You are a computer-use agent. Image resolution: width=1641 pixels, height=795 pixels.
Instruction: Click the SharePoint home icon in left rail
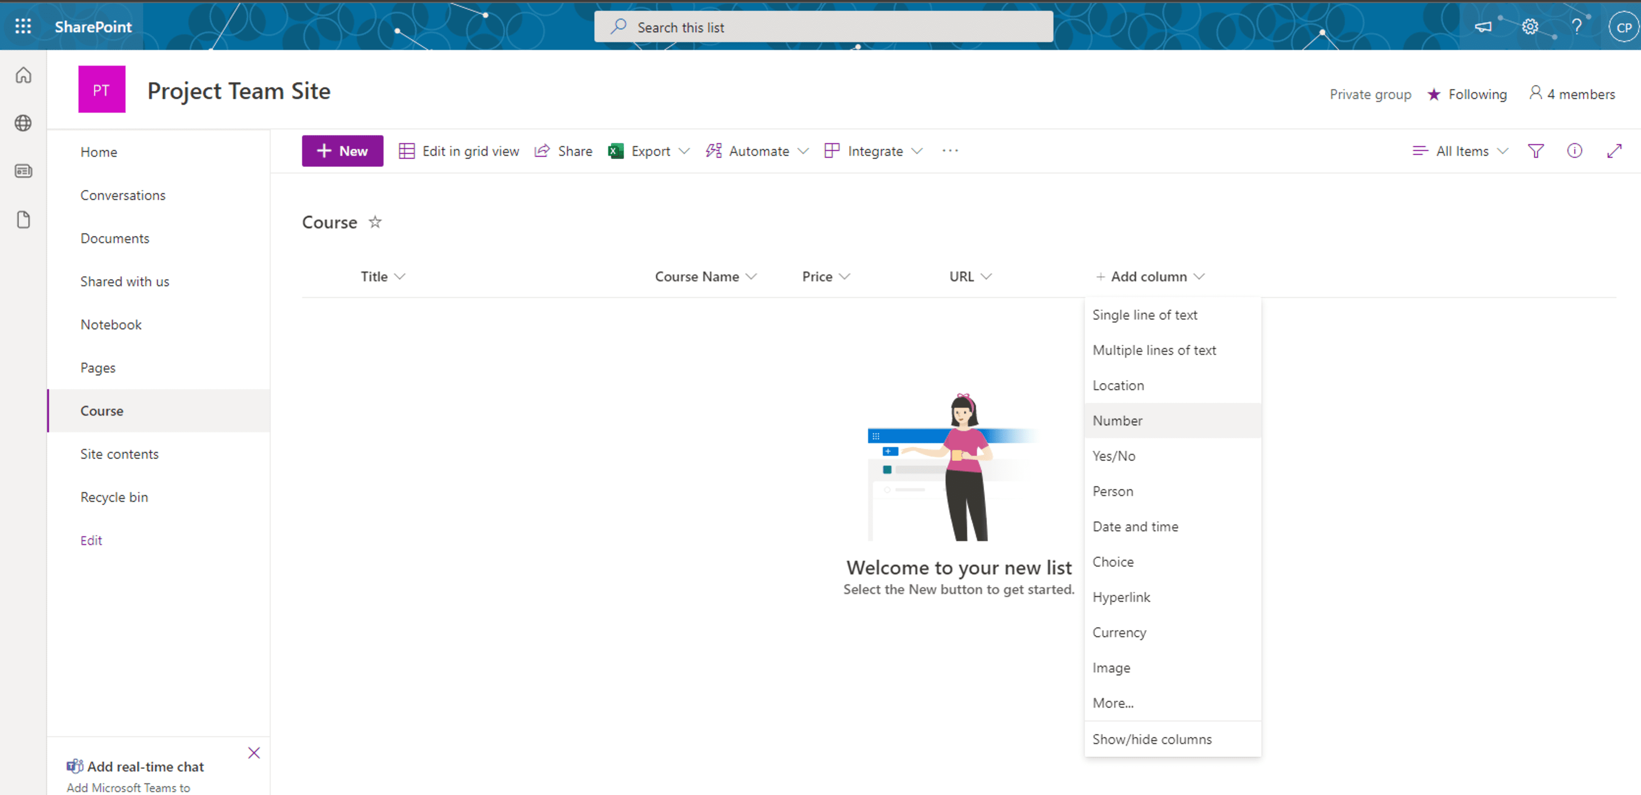[x=23, y=75]
